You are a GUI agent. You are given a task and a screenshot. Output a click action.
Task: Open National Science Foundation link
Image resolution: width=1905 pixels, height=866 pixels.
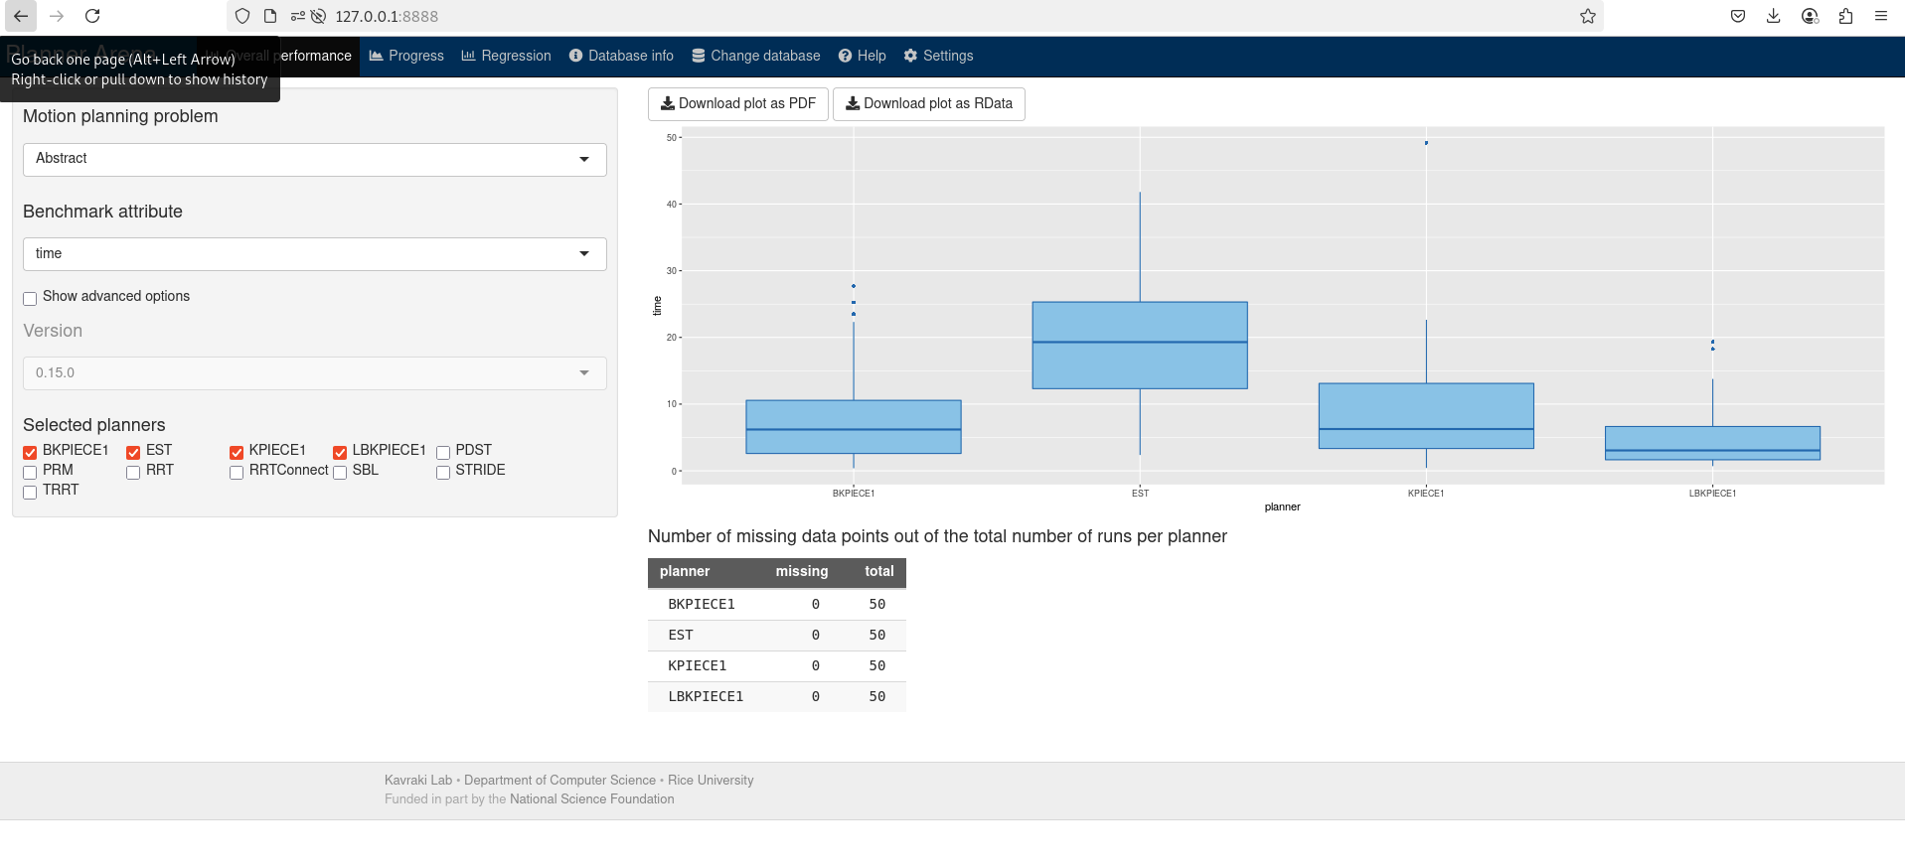tap(592, 799)
